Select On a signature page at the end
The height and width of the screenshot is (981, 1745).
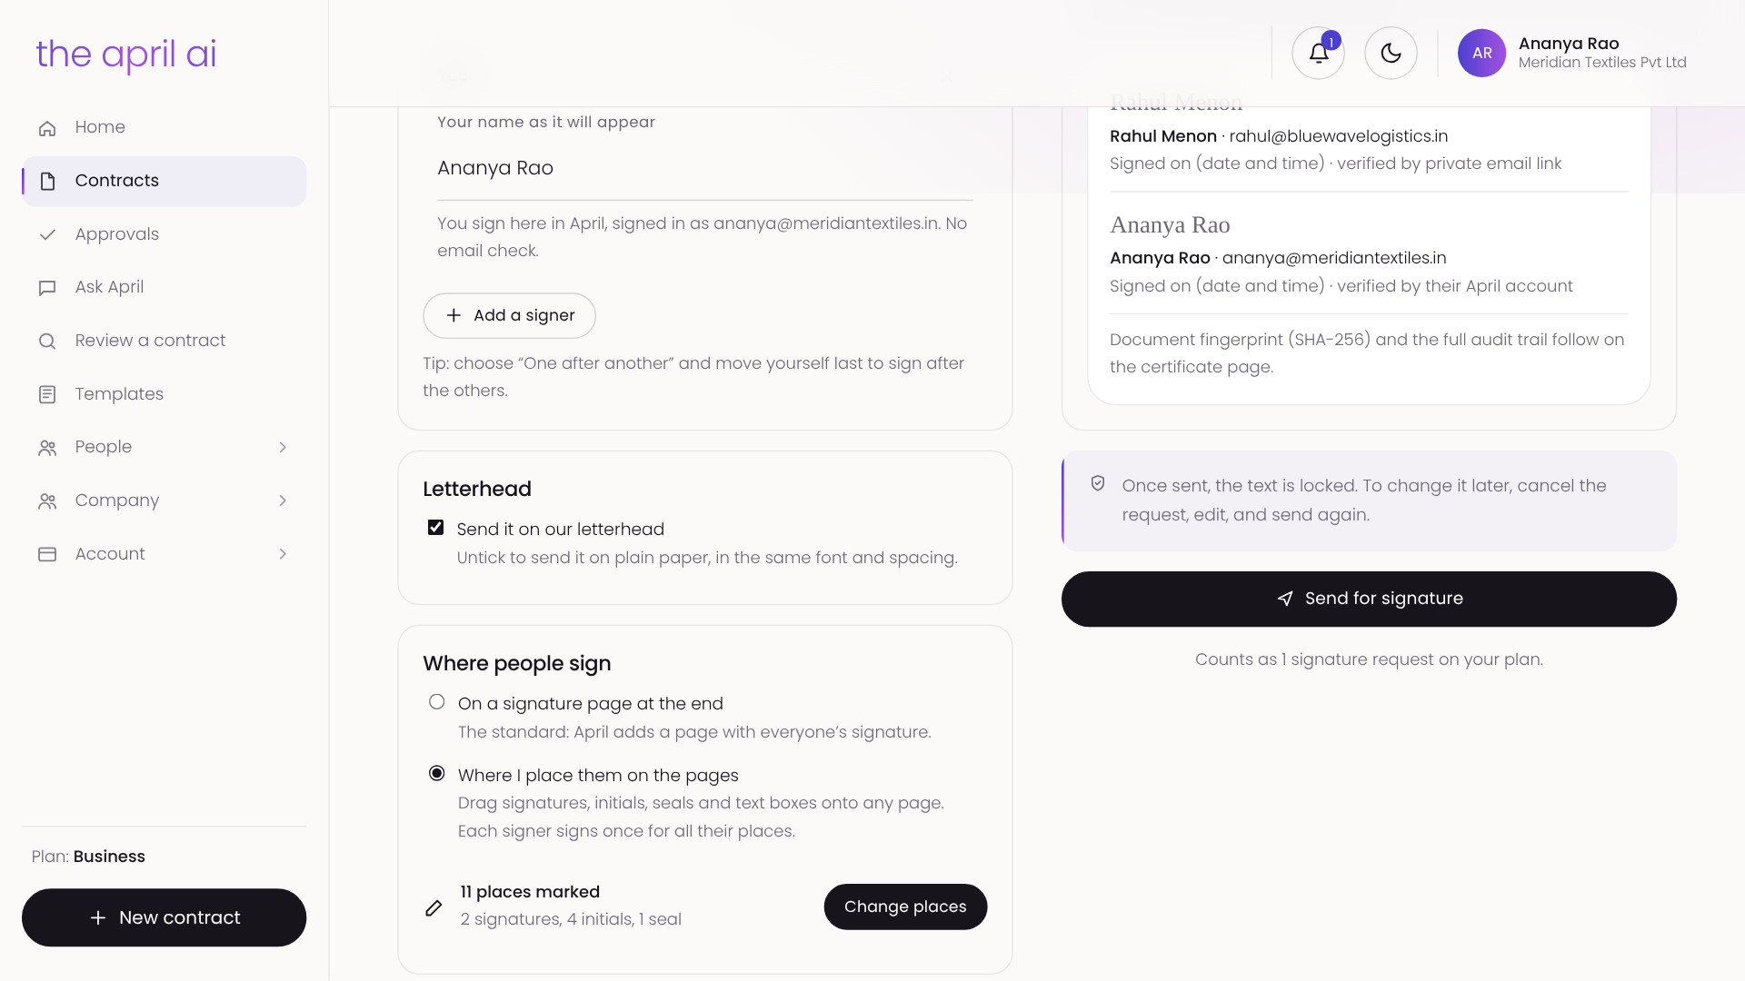pos(437,702)
